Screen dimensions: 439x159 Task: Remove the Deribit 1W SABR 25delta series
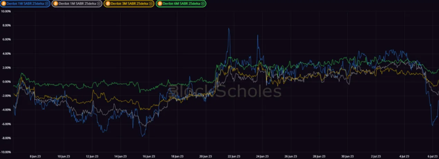tap(47, 3)
